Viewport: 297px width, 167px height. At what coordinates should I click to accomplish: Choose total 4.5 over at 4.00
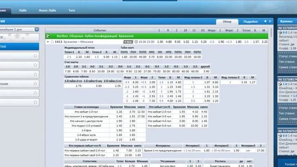click(x=170, y=101)
